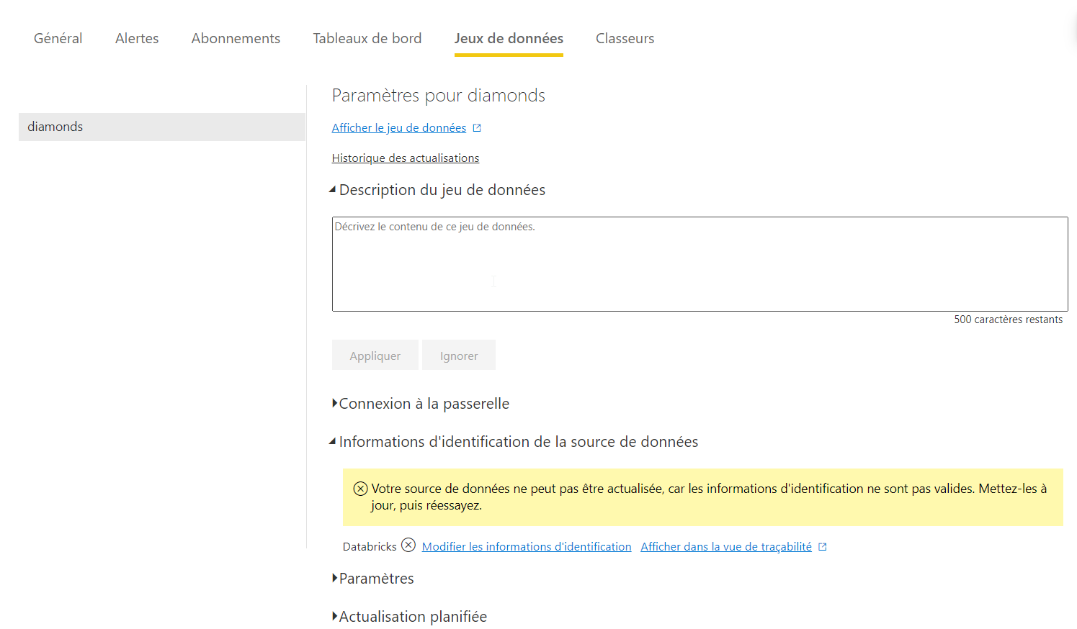Click the warning icon in the yellow banner
The image size is (1077, 629).
[x=359, y=488]
